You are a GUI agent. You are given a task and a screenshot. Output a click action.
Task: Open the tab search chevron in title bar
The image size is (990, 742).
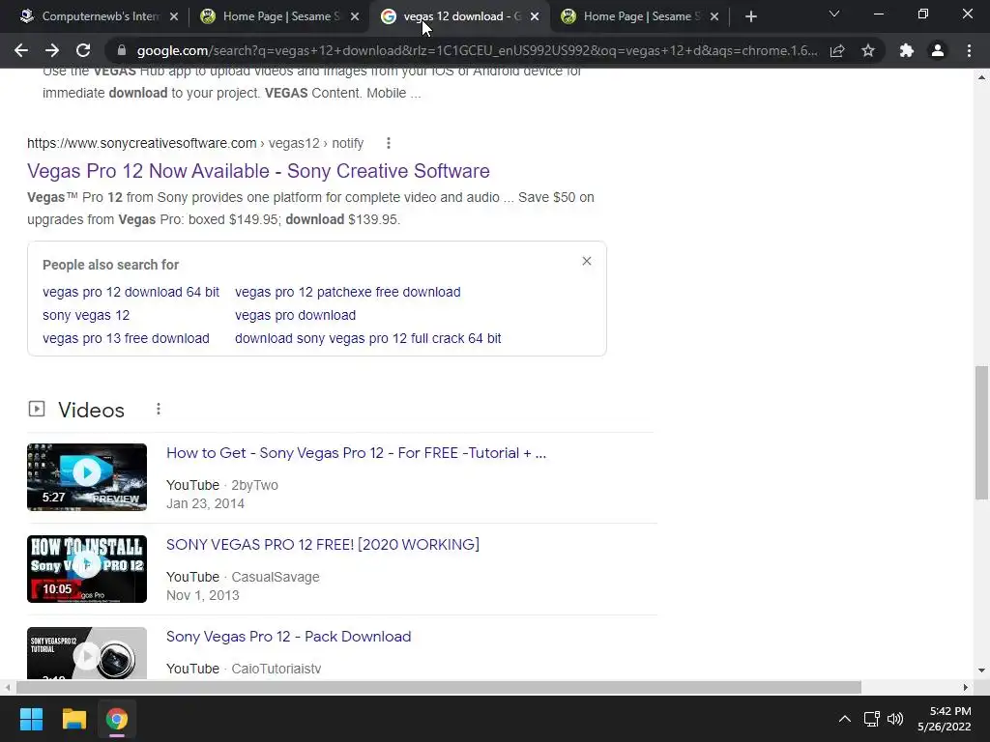click(834, 14)
